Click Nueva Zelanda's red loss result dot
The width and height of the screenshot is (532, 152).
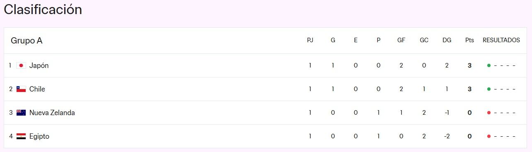pyautogui.click(x=489, y=113)
